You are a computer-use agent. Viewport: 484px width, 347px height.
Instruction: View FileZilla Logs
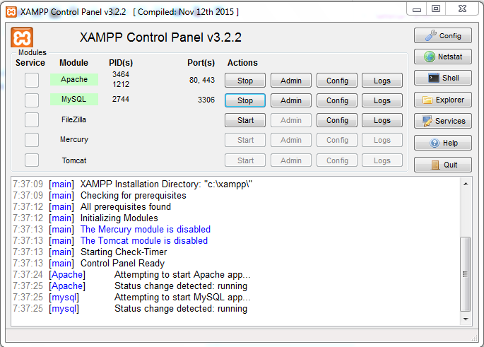(x=382, y=120)
